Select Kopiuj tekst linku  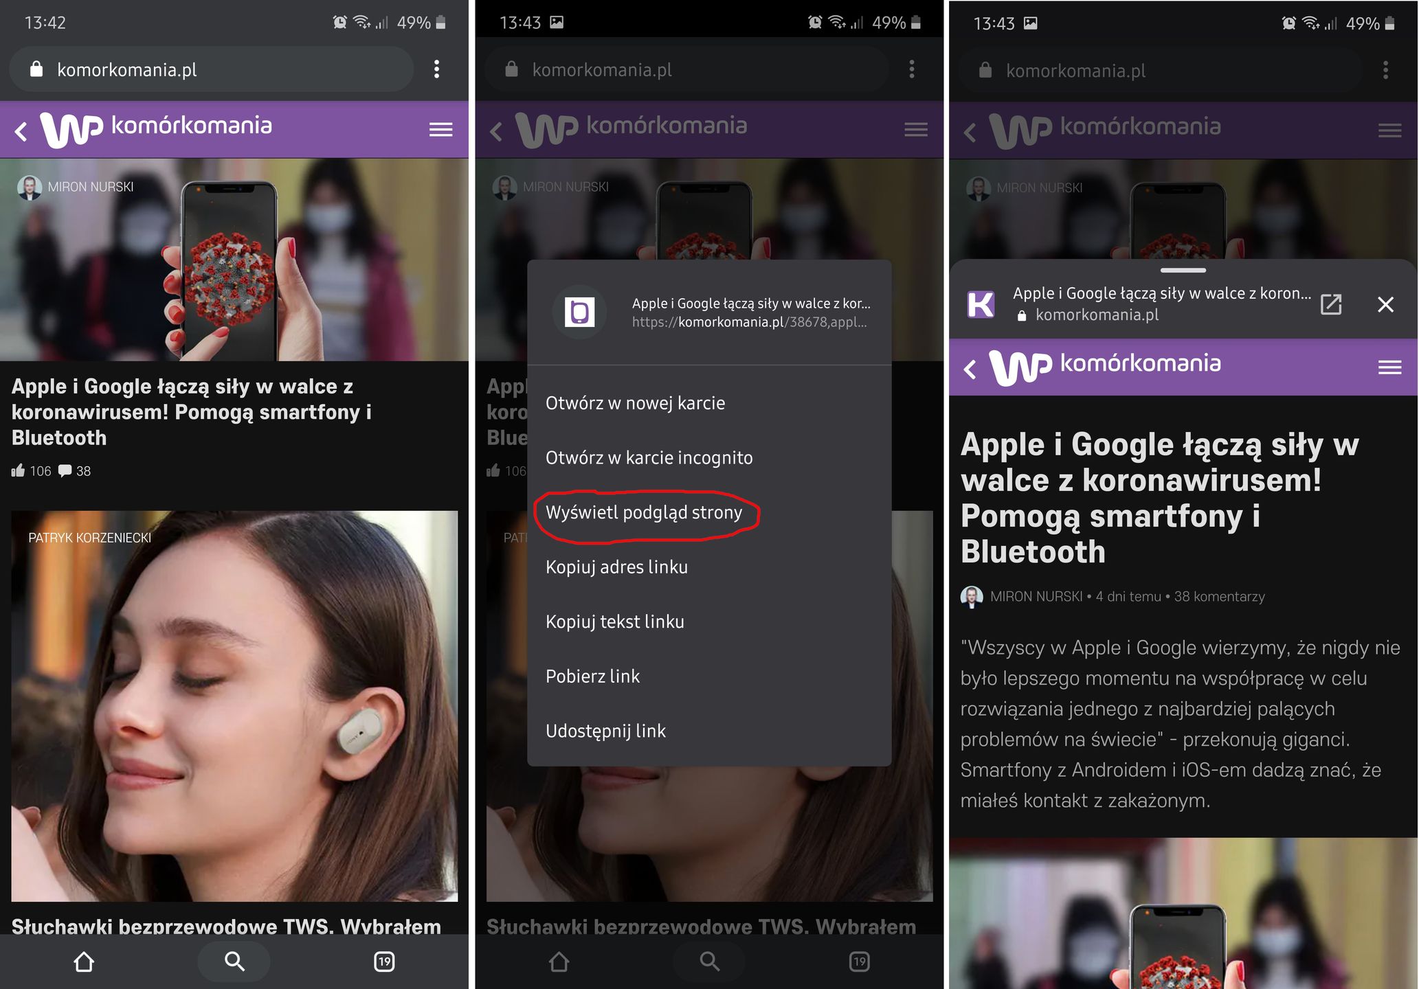(709, 622)
